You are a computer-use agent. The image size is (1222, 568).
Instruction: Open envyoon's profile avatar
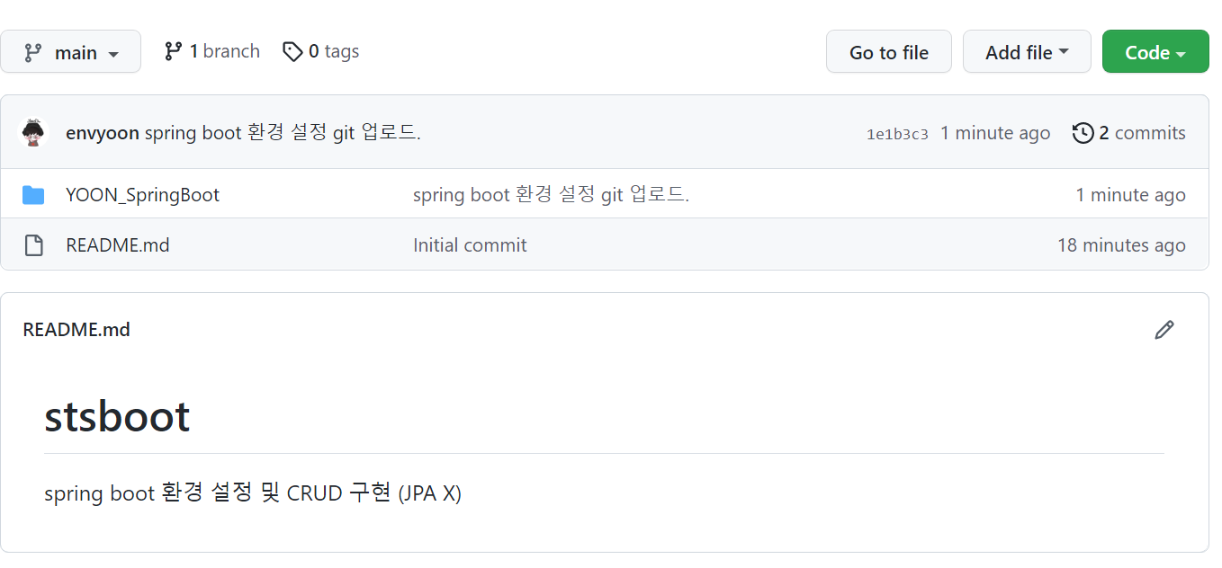(33, 132)
